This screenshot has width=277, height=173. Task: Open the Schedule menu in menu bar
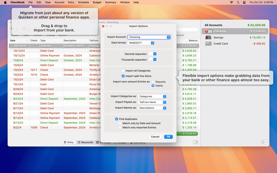click(x=83, y=2)
